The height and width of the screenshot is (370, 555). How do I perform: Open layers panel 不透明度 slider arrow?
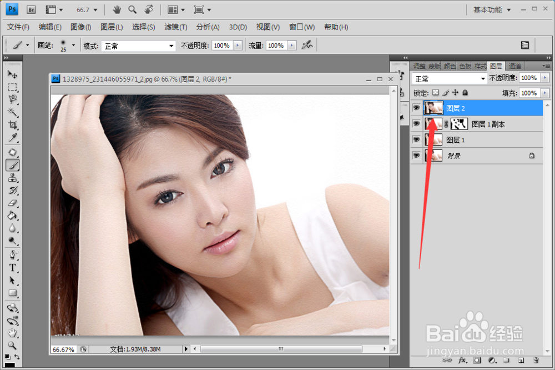point(545,78)
